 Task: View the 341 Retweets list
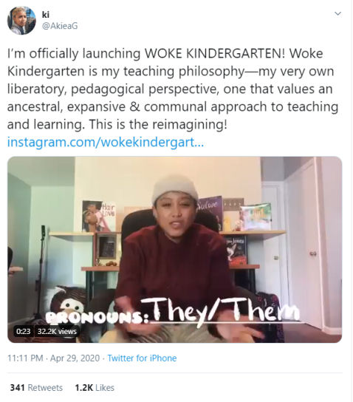click(36, 388)
